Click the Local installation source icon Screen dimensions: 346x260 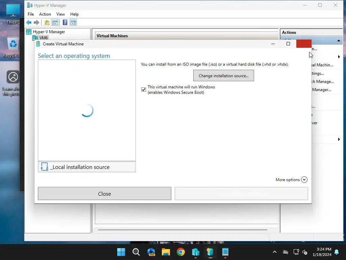pyautogui.click(x=44, y=167)
